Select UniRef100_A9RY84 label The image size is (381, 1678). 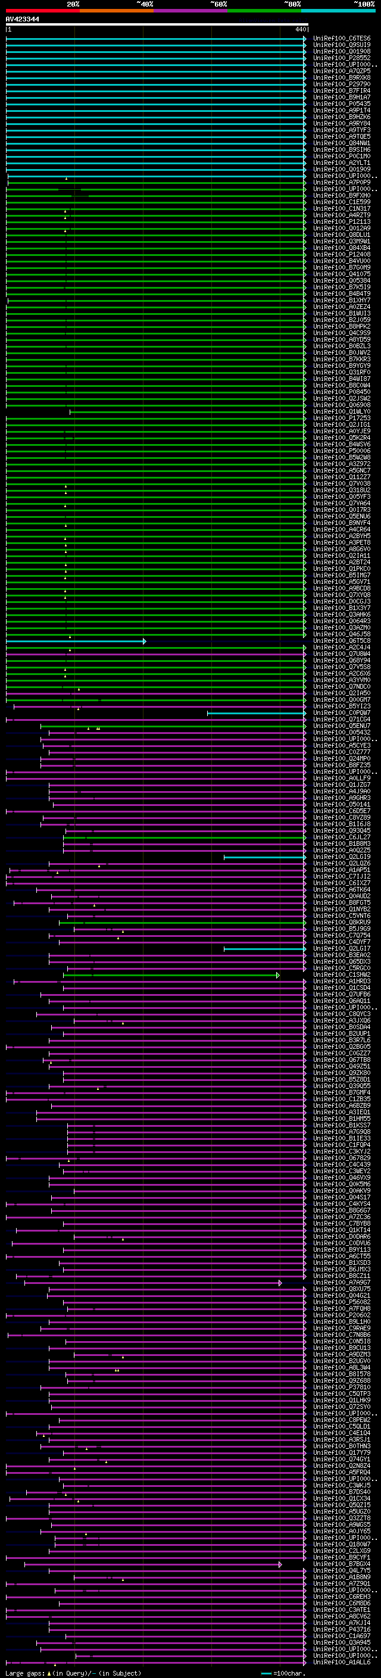[341, 123]
